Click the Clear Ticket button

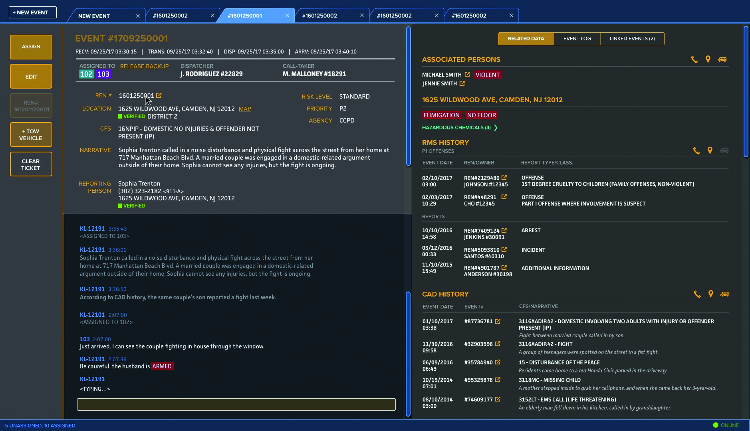point(31,164)
